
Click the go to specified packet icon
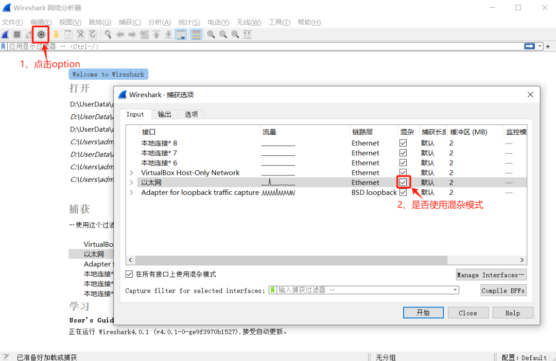point(144,34)
